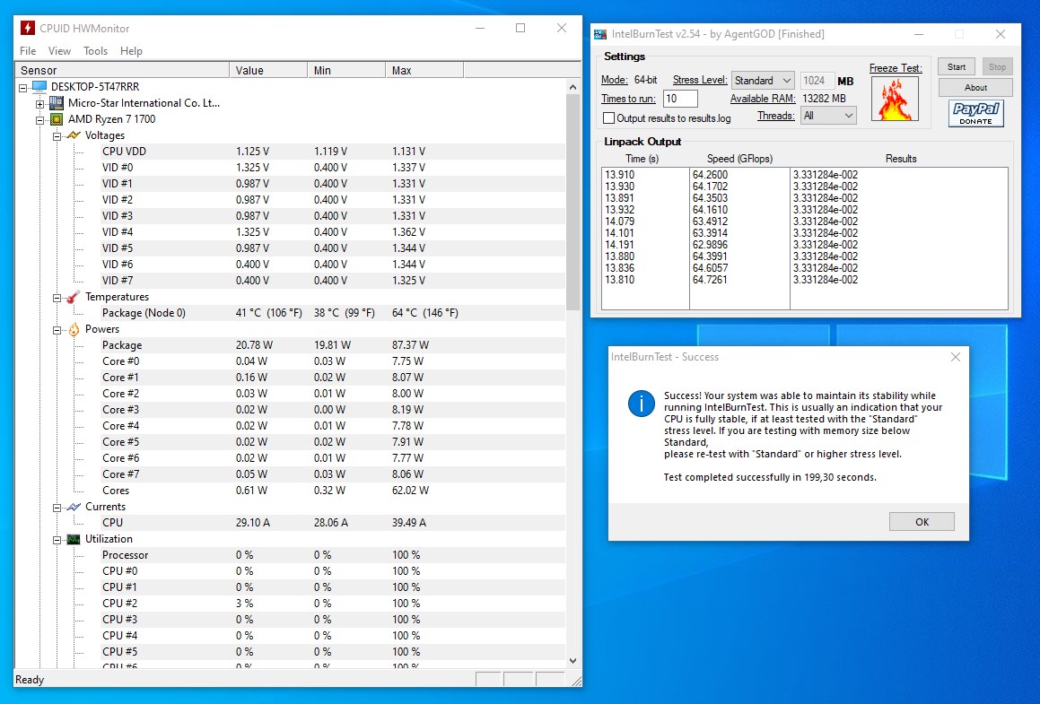
Task: Click the Micro-Star motherboard icon
Action: tap(57, 103)
